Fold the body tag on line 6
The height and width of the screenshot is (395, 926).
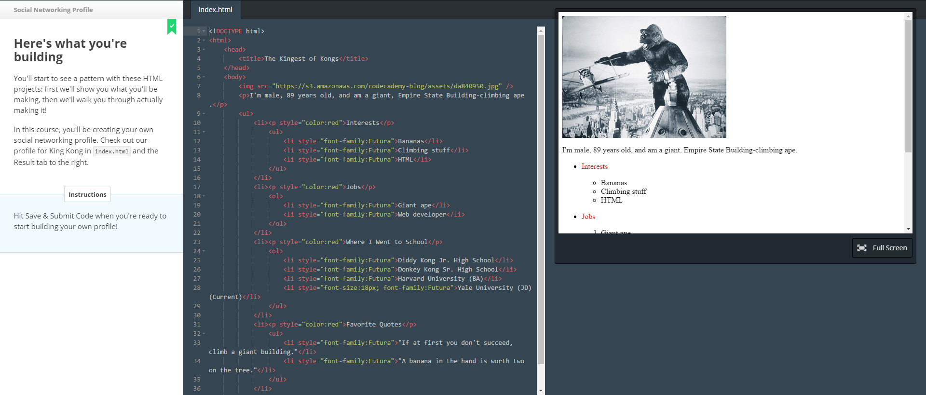pos(204,77)
